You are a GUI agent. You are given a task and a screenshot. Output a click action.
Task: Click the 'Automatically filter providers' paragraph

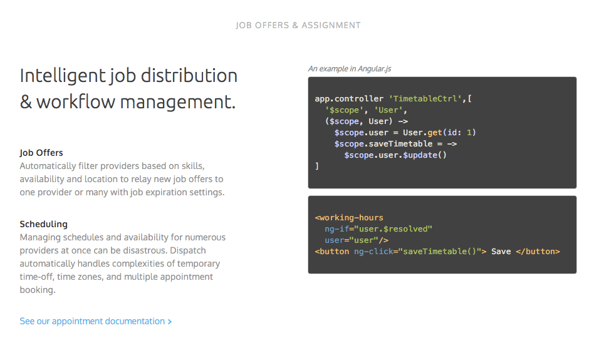pyautogui.click(x=122, y=179)
